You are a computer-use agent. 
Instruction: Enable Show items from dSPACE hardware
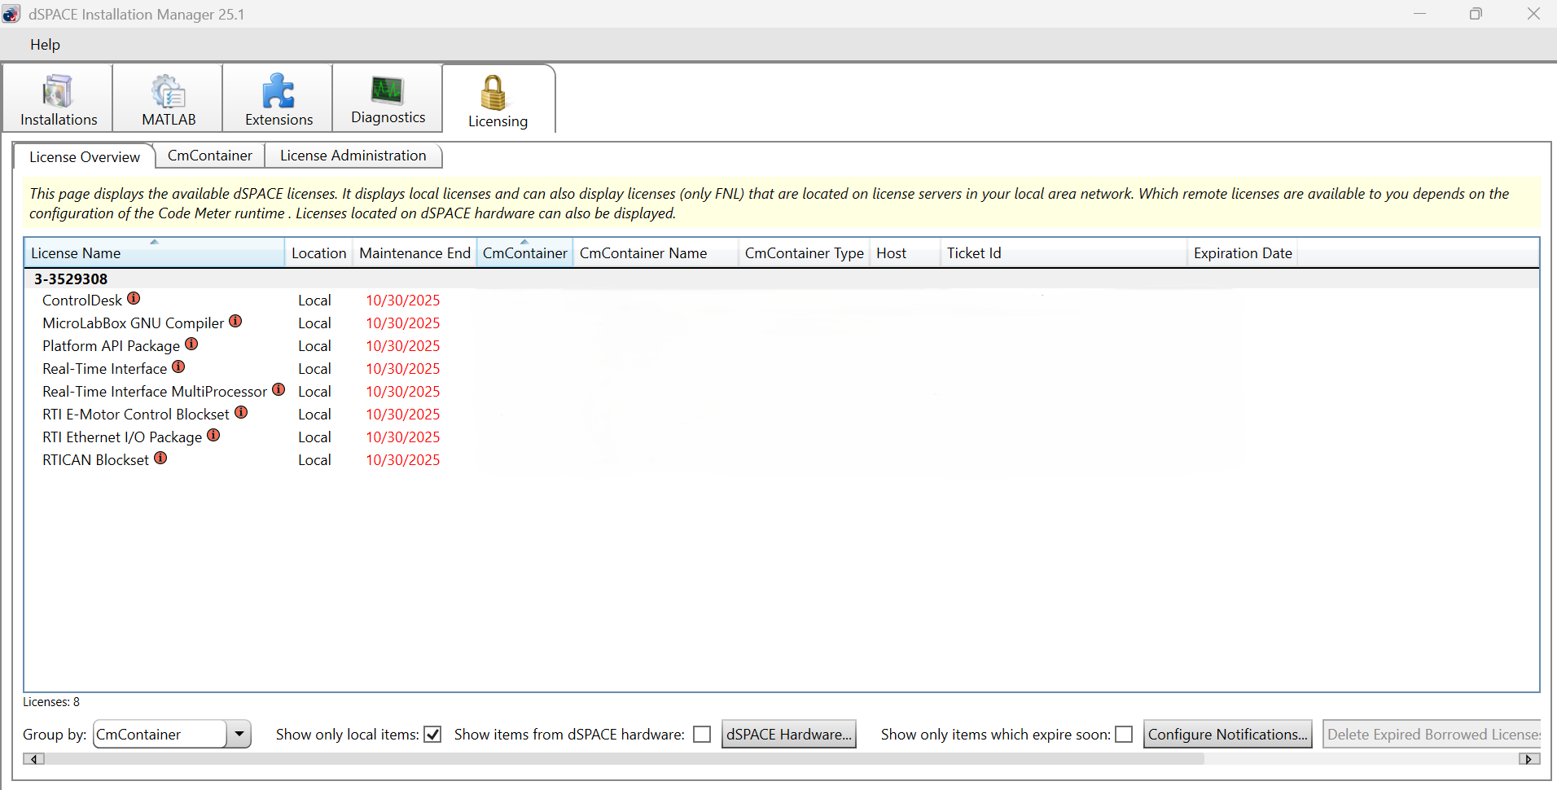coord(702,735)
